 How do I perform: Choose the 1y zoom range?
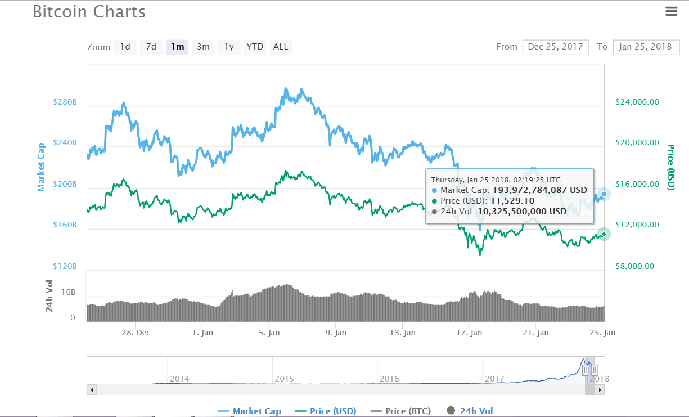(229, 47)
